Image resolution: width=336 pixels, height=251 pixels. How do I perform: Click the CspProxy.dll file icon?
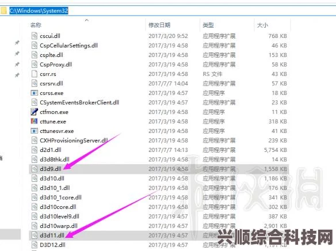(x=35, y=64)
